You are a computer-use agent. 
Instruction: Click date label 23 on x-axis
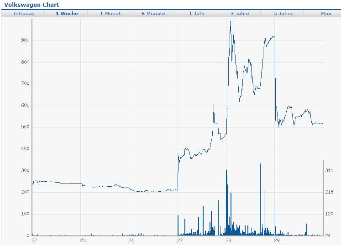(x=83, y=240)
